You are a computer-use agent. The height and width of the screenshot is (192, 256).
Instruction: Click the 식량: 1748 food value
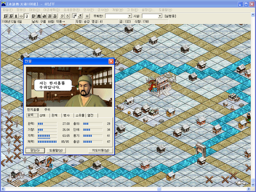[141, 22]
